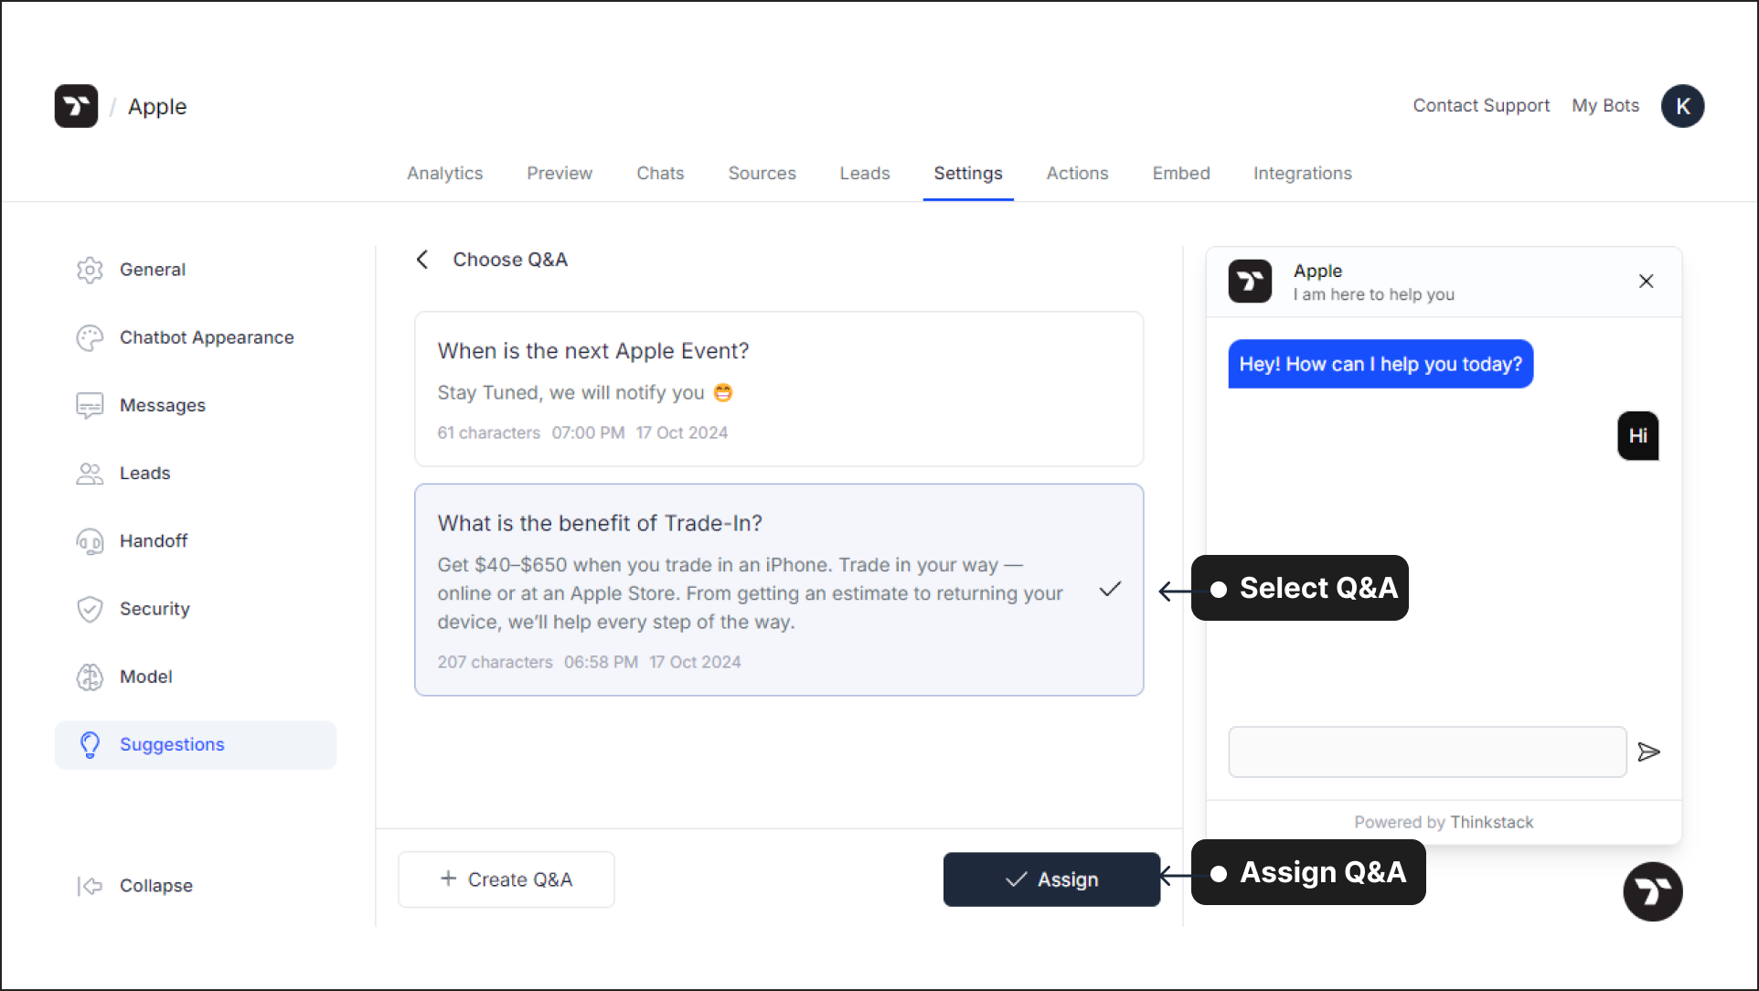1759x991 pixels.
Task: Click the Apple bot avatar in chat header
Action: click(1250, 282)
